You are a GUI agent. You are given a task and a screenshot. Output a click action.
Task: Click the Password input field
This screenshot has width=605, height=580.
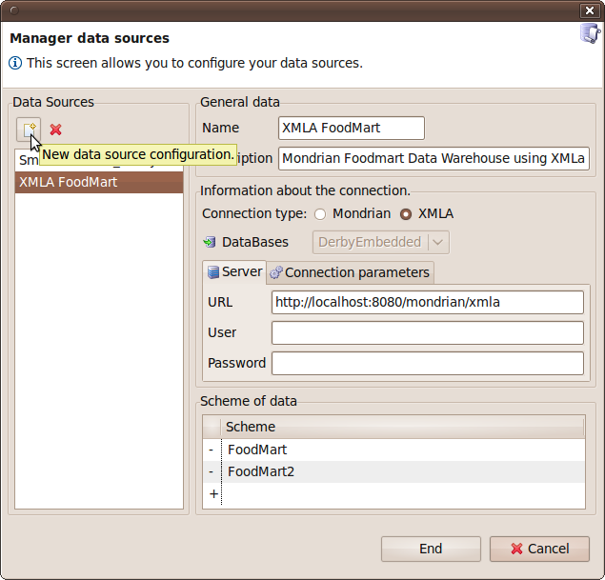click(427, 363)
